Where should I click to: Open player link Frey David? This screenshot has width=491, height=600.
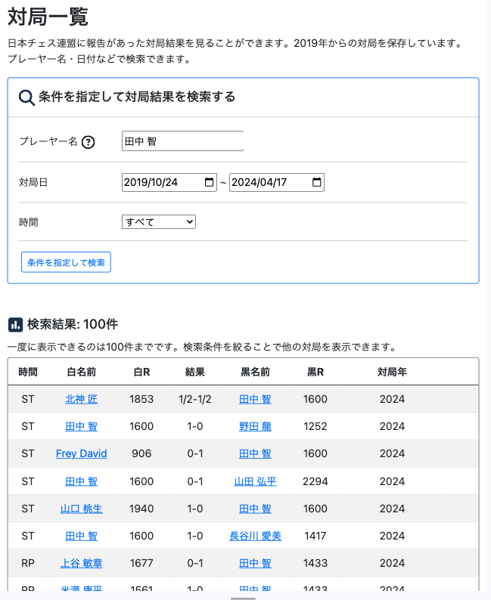pos(81,453)
